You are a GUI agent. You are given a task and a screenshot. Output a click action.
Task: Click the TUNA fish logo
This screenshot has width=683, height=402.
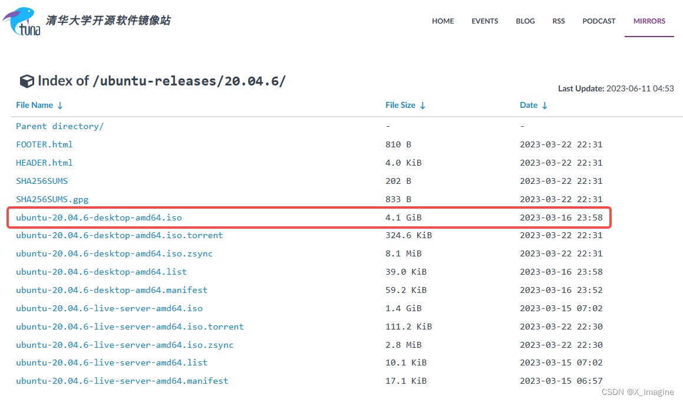click(22, 21)
